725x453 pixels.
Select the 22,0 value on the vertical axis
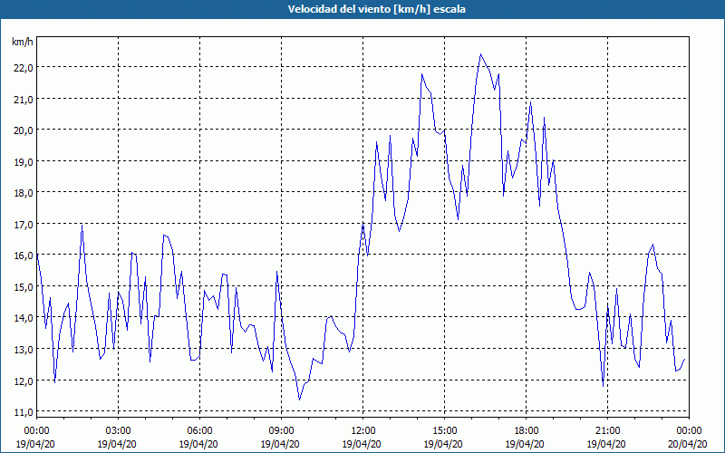pyautogui.click(x=24, y=67)
